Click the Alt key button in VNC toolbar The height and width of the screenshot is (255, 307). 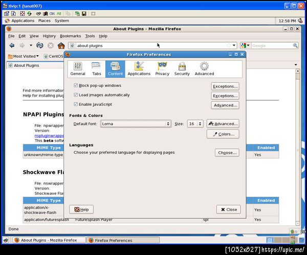(59, 14)
